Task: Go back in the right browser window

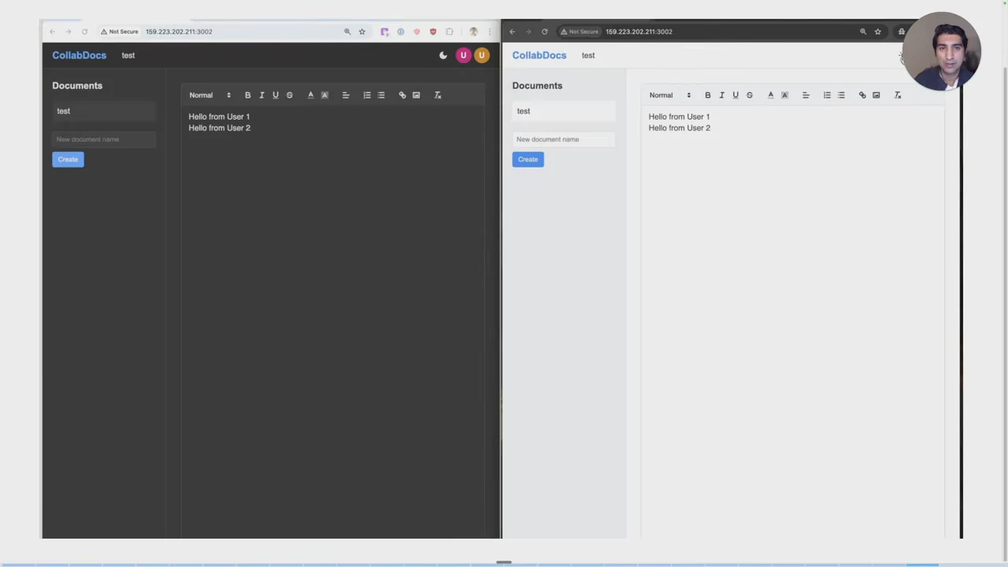Action: coord(512,31)
